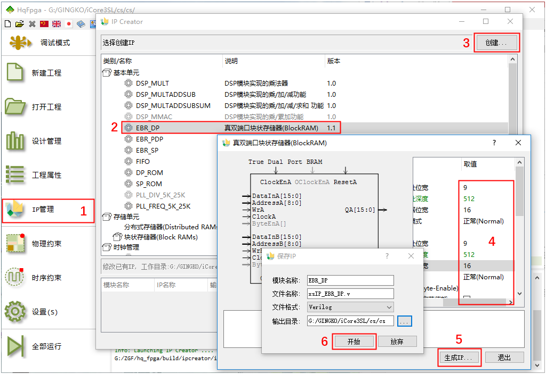Click the 模块名称 input field

[350, 280]
